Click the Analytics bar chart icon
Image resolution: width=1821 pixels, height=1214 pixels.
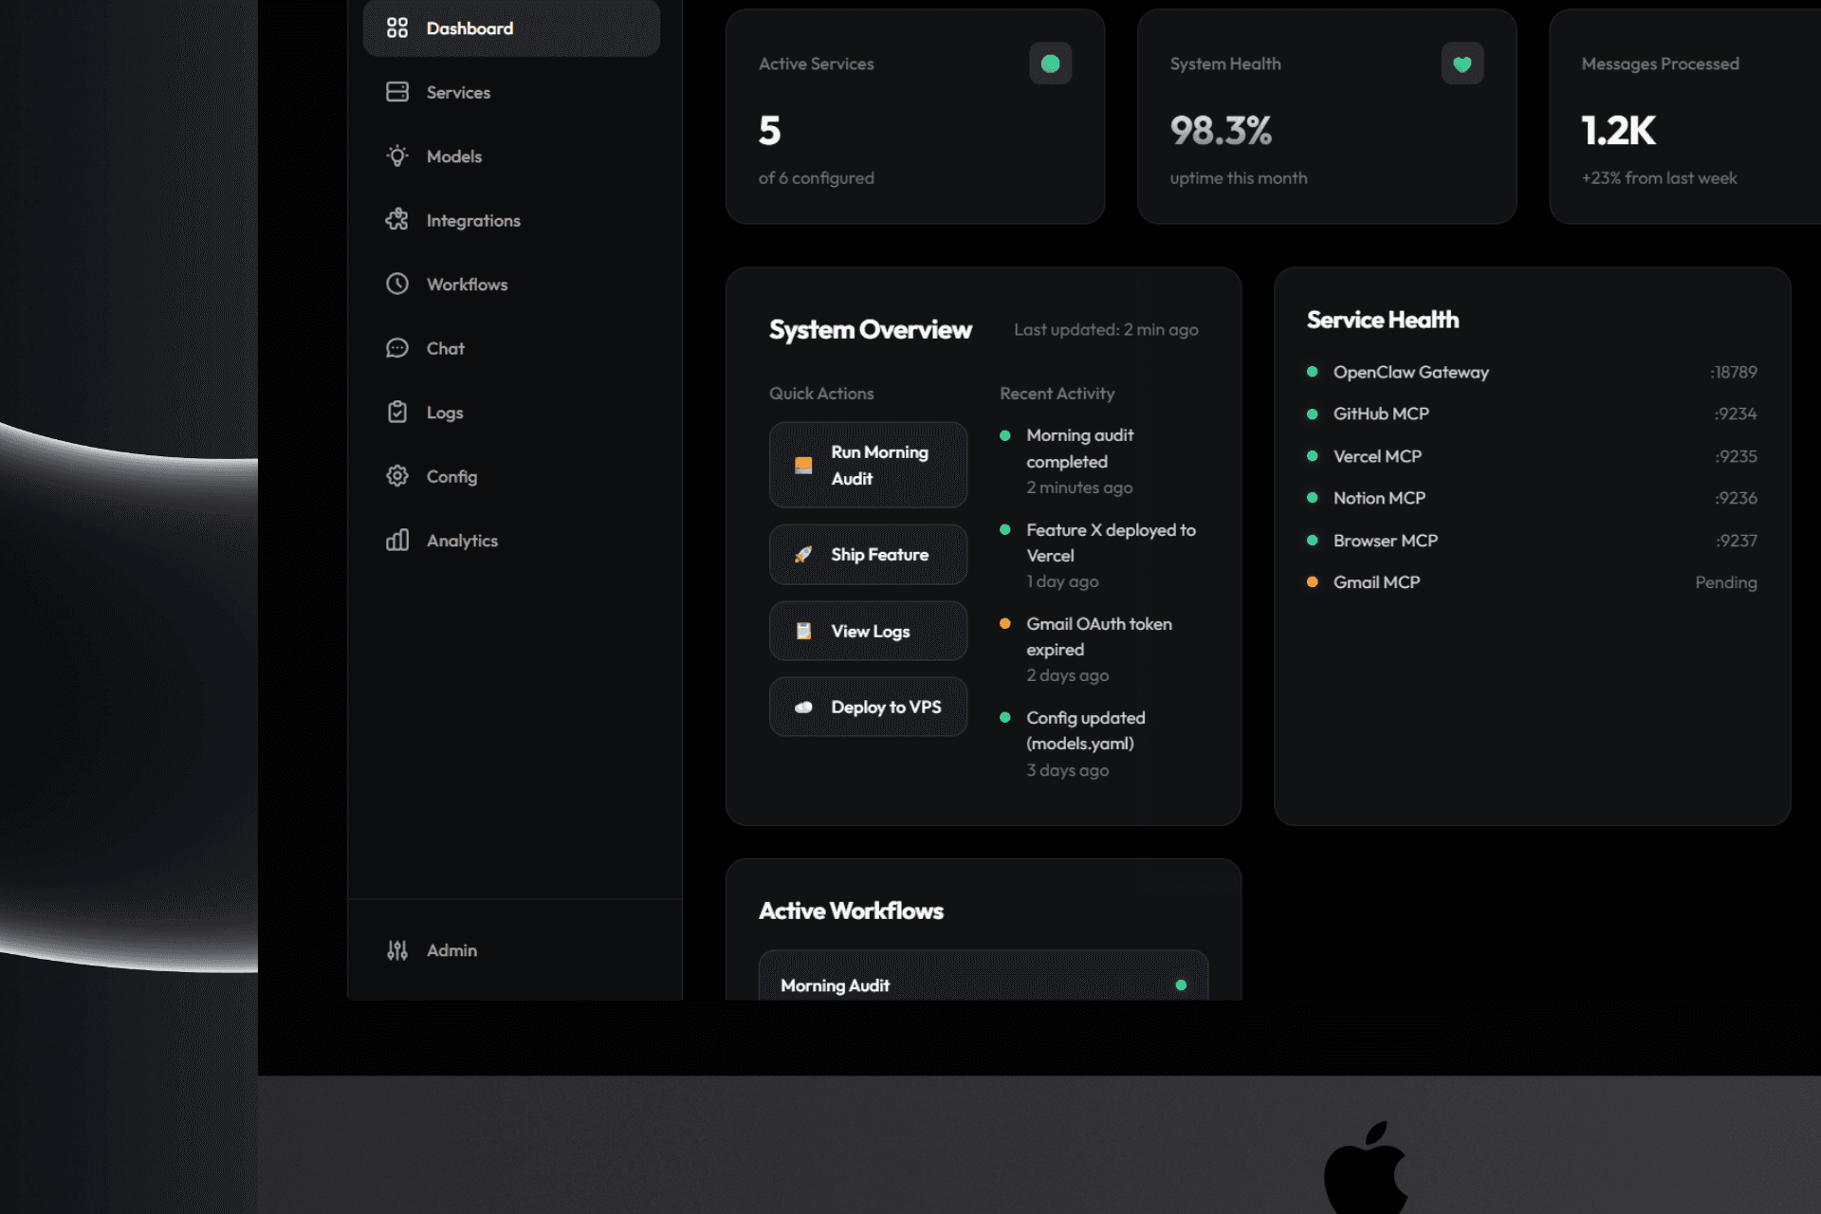coord(397,541)
